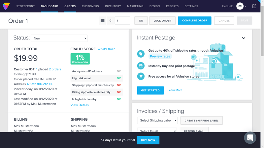Click the Billing zip/postal matches city row
Image resolution: width=264 pixels, height=148 pixels.
coord(97,92)
